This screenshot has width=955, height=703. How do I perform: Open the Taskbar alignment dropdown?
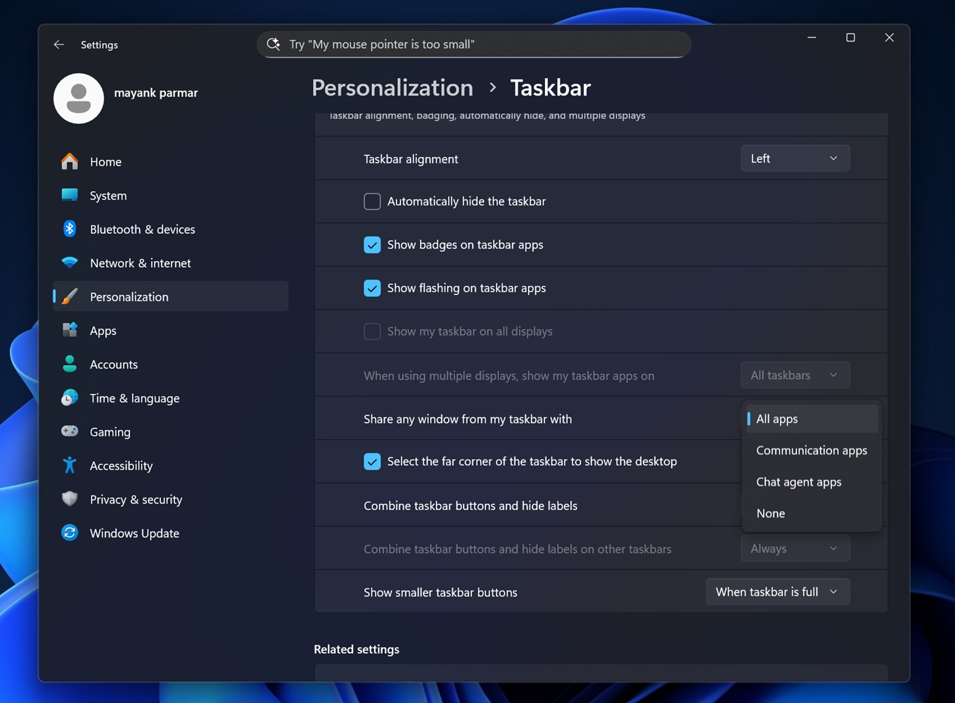[x=795, y=158]
